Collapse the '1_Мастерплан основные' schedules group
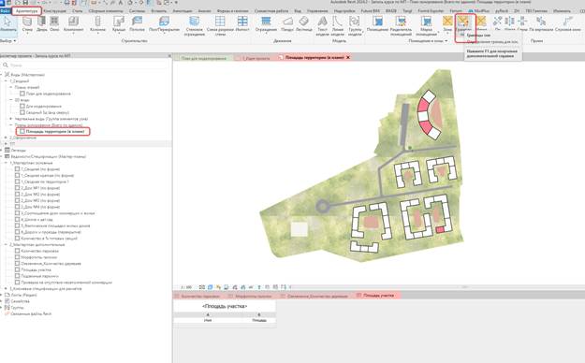Screen dimensions: 585x363 click(6, 163)
